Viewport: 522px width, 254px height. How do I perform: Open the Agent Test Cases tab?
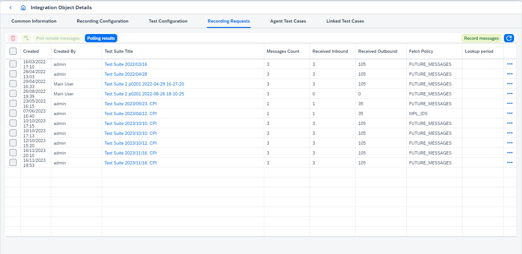[x=288, y=21]
